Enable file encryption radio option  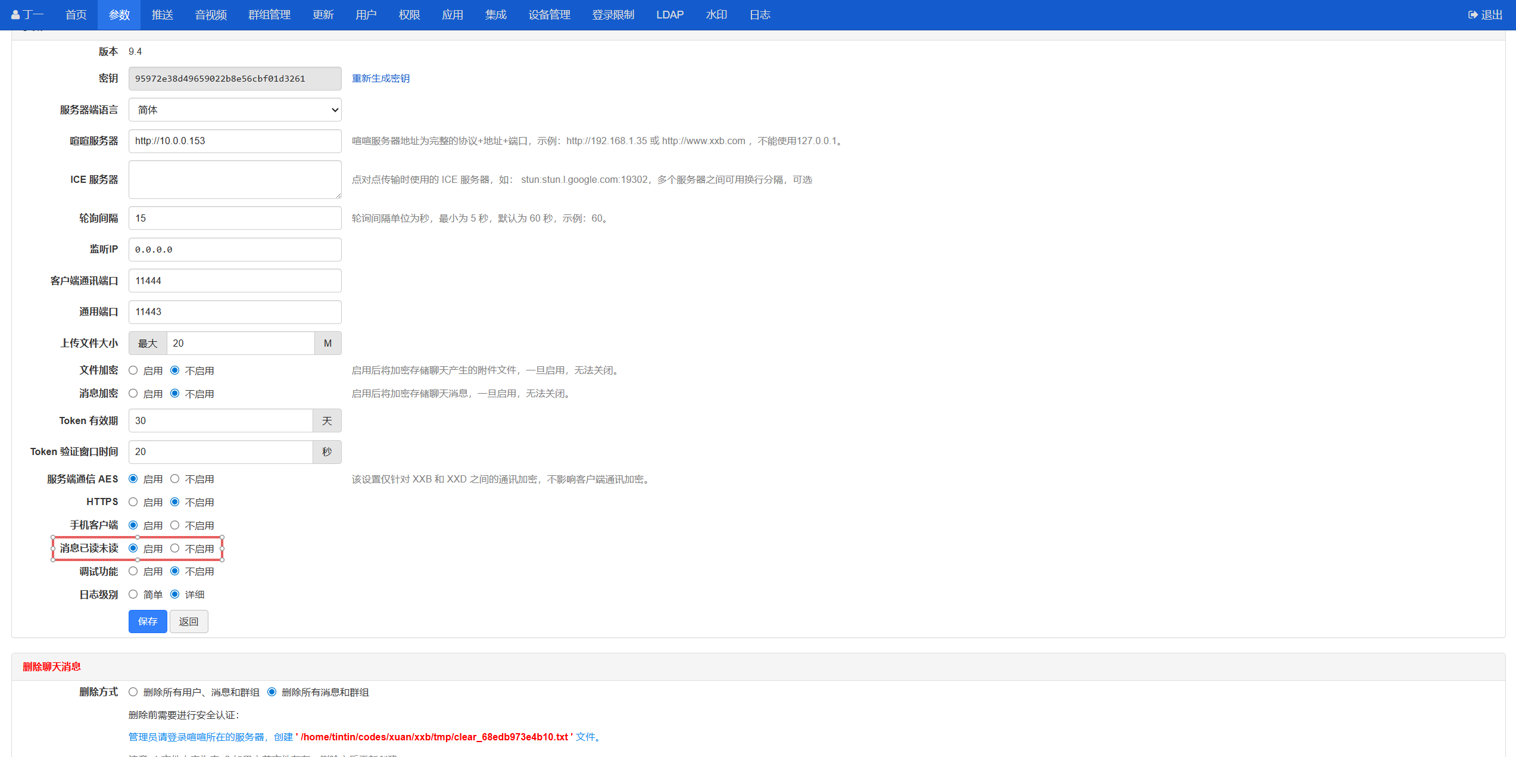(x=133, y=370)
